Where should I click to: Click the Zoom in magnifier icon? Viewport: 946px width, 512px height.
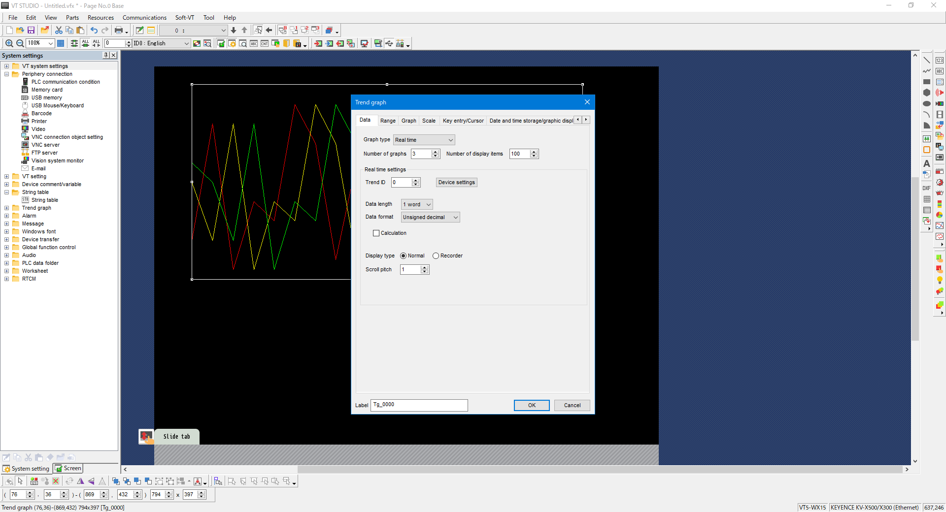(9, 43)
